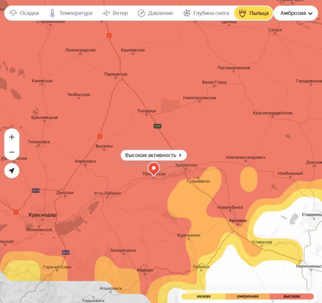Open the Высокая активность details popup
The height and width of the screenshot is (303, 322).
pos(151,155)
